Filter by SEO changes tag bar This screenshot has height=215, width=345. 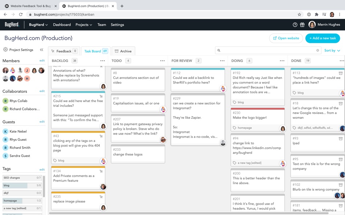tap(22, 178)
